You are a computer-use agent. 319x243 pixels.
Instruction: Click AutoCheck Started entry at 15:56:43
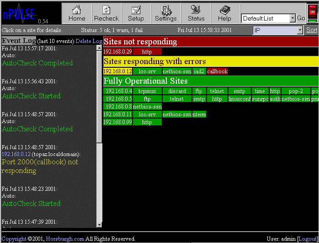31,96
